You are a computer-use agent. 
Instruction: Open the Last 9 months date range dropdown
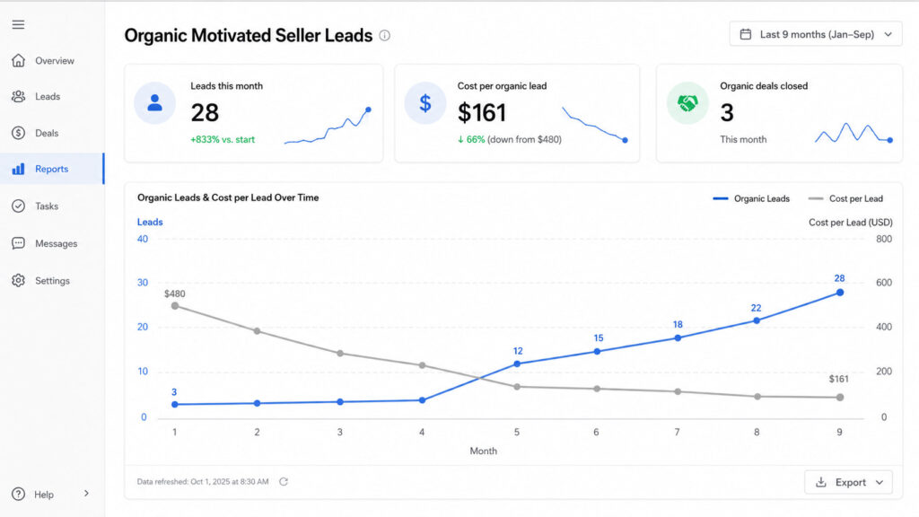click(x=815, y=34)
